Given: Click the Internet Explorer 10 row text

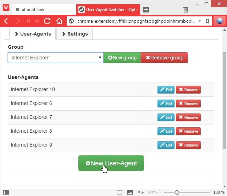Looking at the screenshot, I should (x=33, y=89).
